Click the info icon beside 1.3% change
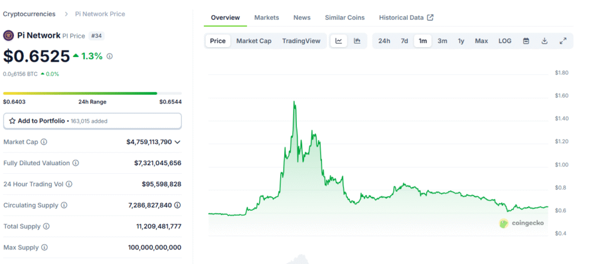Viewport: 595px width, 264px height. tap(110, 56)
